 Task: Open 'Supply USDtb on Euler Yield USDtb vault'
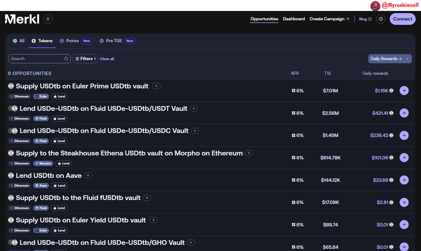click(81, 220)
